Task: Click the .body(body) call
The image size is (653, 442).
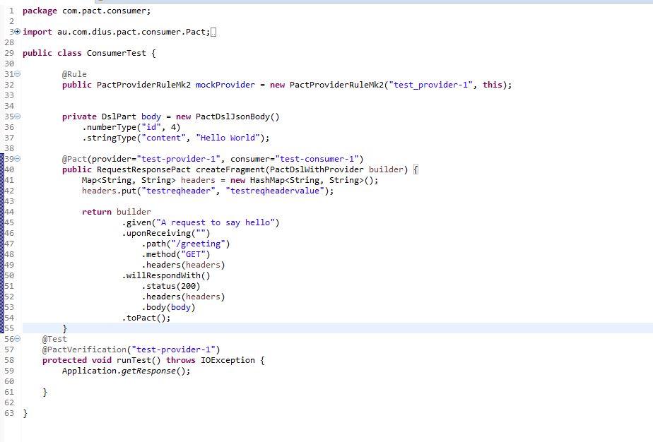Action: [x=169, y=307]
